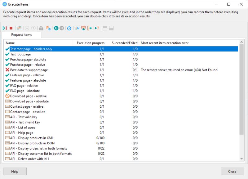Select 'API - Test valid key' row
The height and width of the screenshot is (179, 248).
pos(121,117)
